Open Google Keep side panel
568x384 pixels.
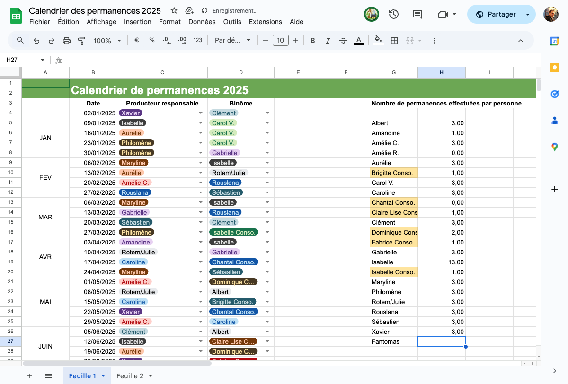555,68
